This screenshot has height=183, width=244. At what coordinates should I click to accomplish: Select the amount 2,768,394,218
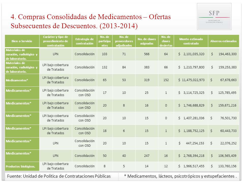tap(194, 156)
